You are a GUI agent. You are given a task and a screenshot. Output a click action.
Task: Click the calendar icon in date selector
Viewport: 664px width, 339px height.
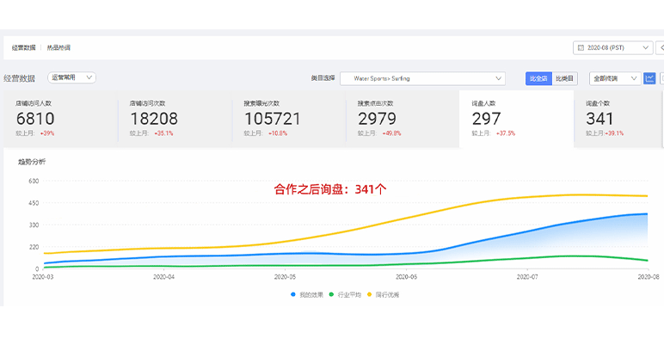coord(581,48)
